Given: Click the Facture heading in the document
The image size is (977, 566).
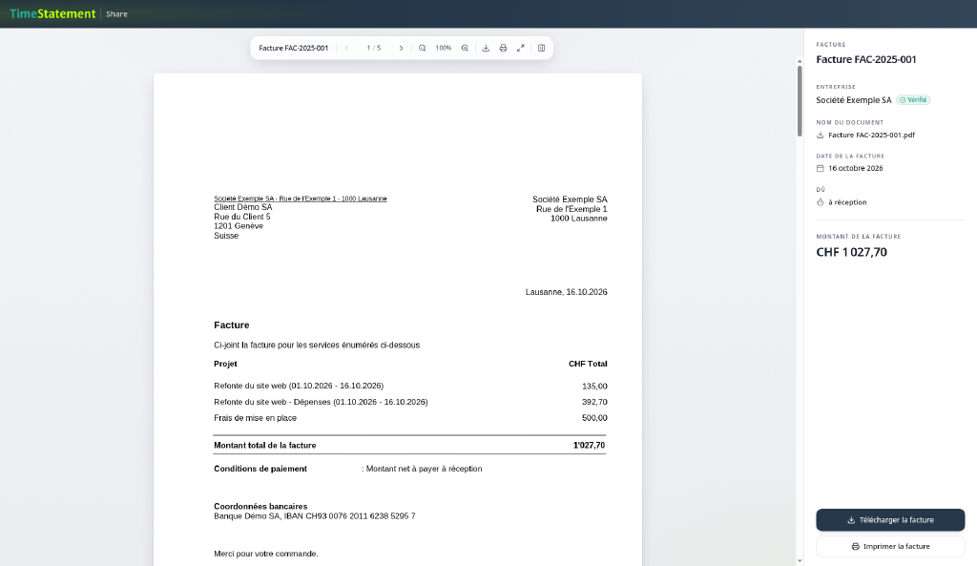Looking at the screenshot, I should 231,325.
